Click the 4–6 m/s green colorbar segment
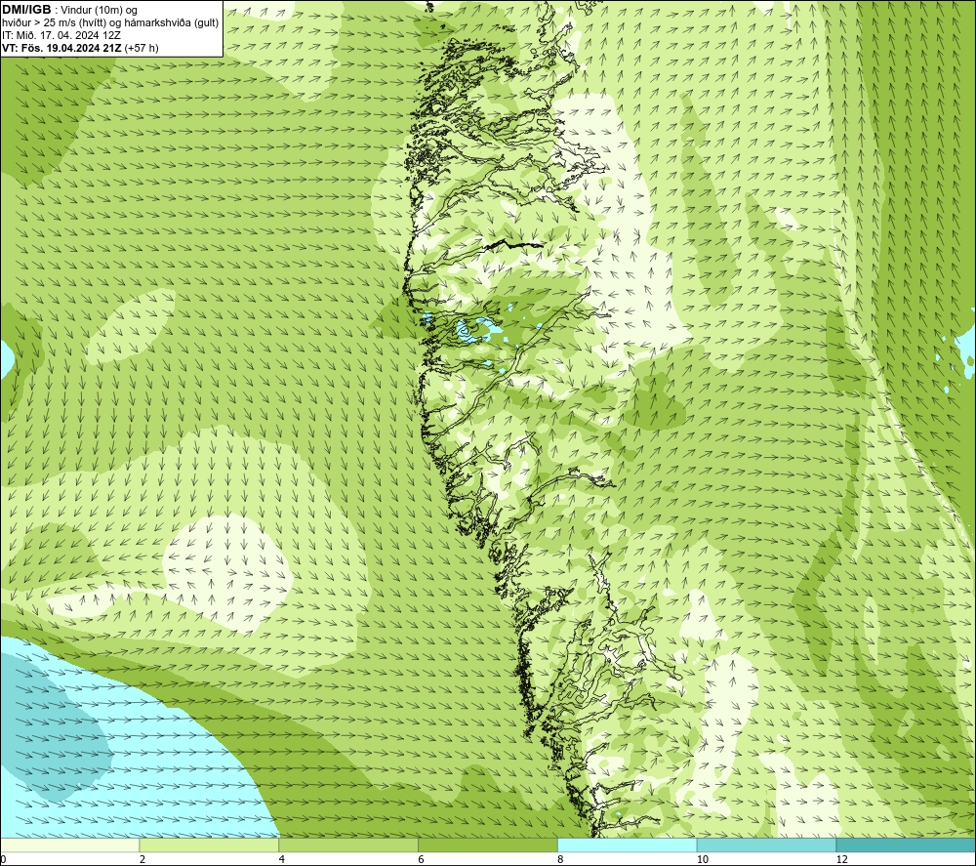The width and height of the screenshot is (976, 866). coord(348,845)
